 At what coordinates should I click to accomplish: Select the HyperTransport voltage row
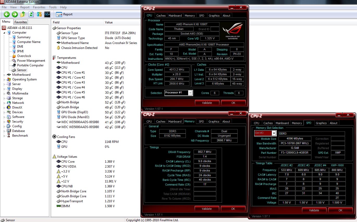tap(96, 201)
